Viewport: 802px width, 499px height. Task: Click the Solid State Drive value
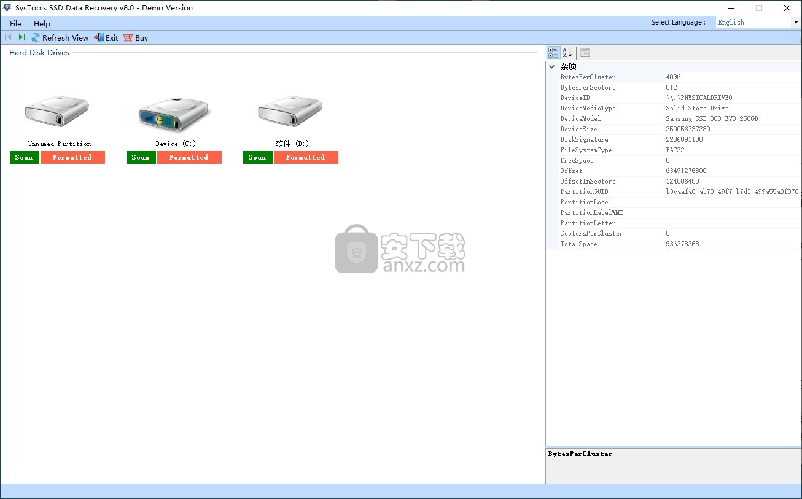pos(697,109)
